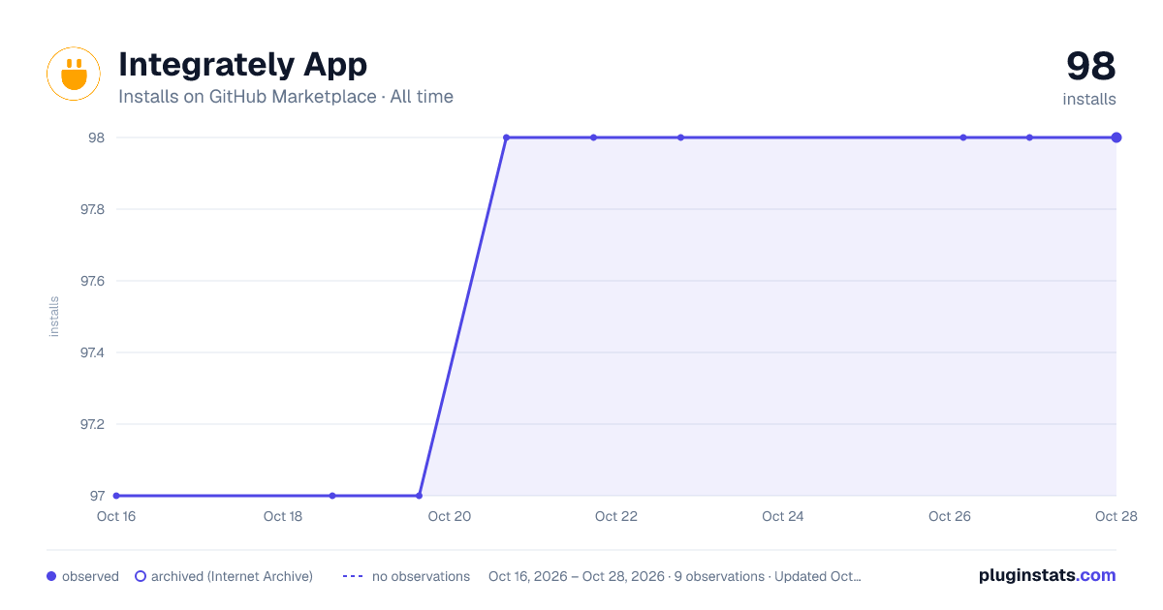Click the Integrately App title
This screenshot has width=1163, height=610.
(x=242, y=65)
